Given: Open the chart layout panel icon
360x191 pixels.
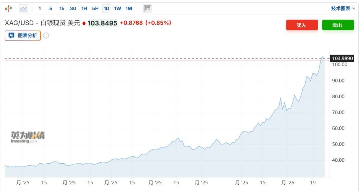Looking at the screenshot, I should [x=147, y=9].
